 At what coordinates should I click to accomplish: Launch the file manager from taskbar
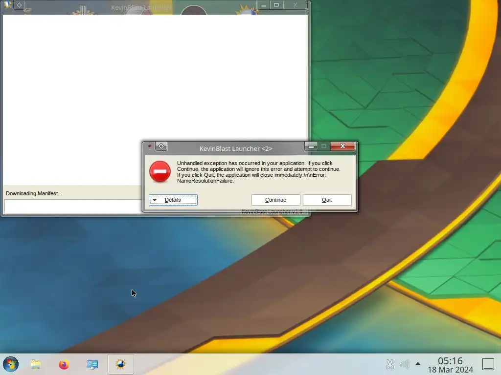coord(36,364)
